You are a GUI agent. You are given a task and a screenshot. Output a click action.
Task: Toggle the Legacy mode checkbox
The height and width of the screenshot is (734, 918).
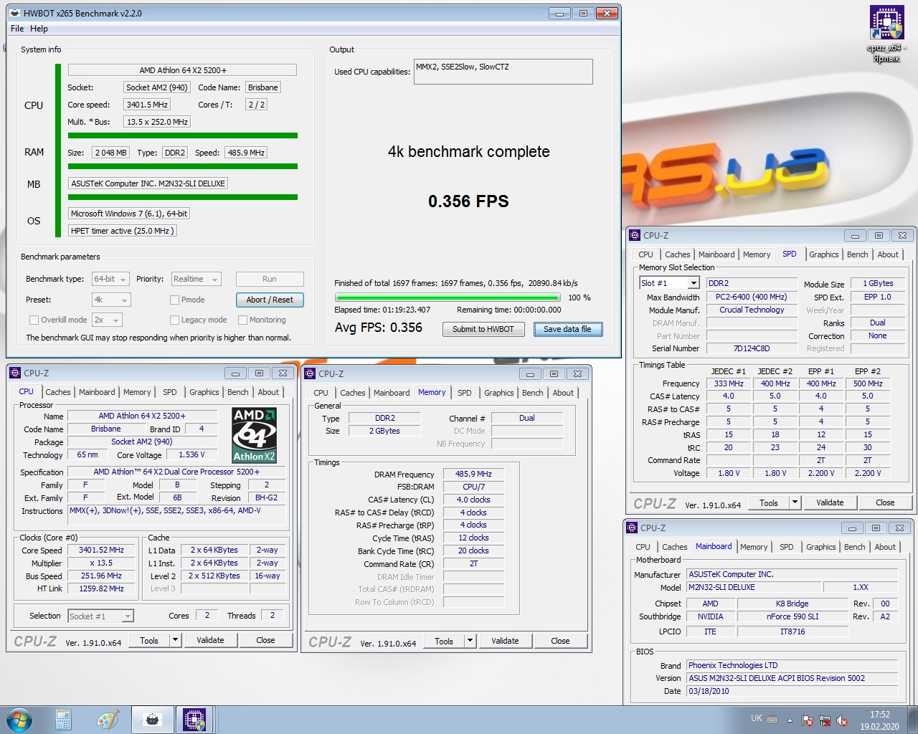coord(174,320)
